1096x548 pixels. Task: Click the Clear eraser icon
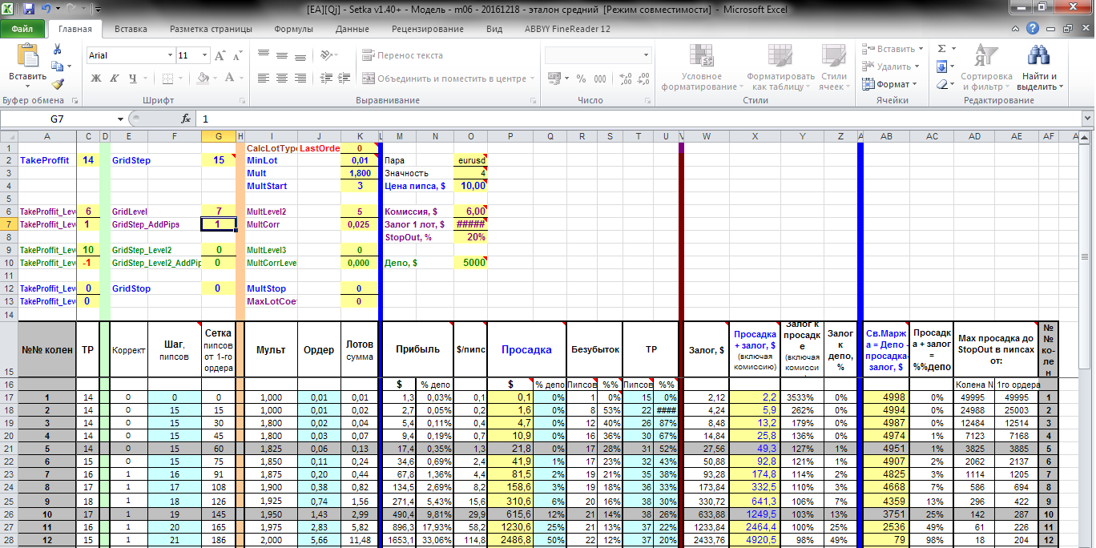point(942,84)
